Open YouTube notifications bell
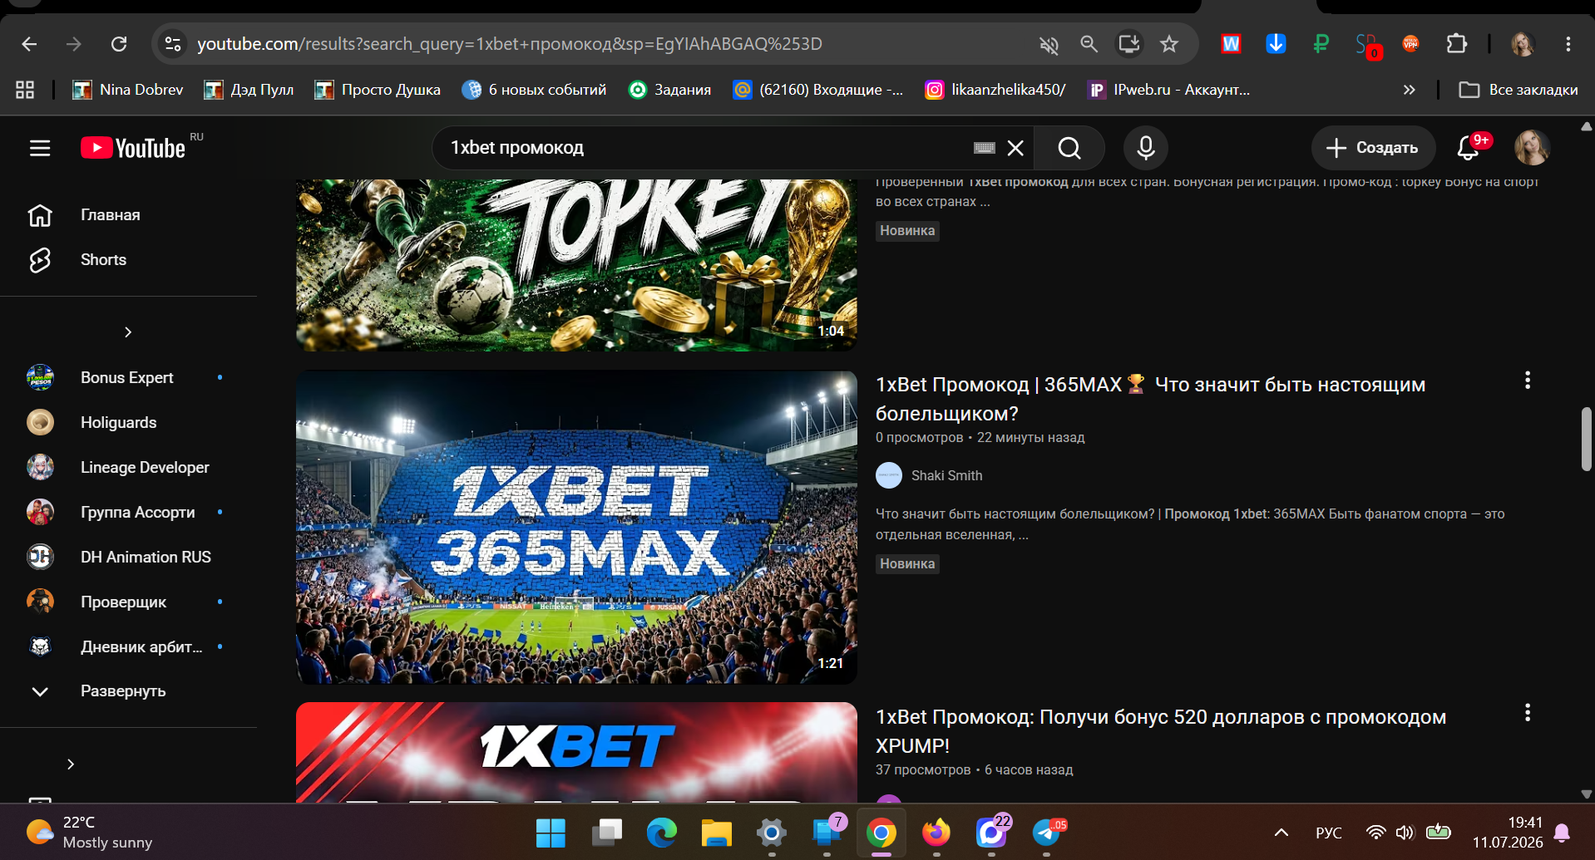Image resolution: width=1595 pixels, height=860 pixels. (x=1468, y=148)
